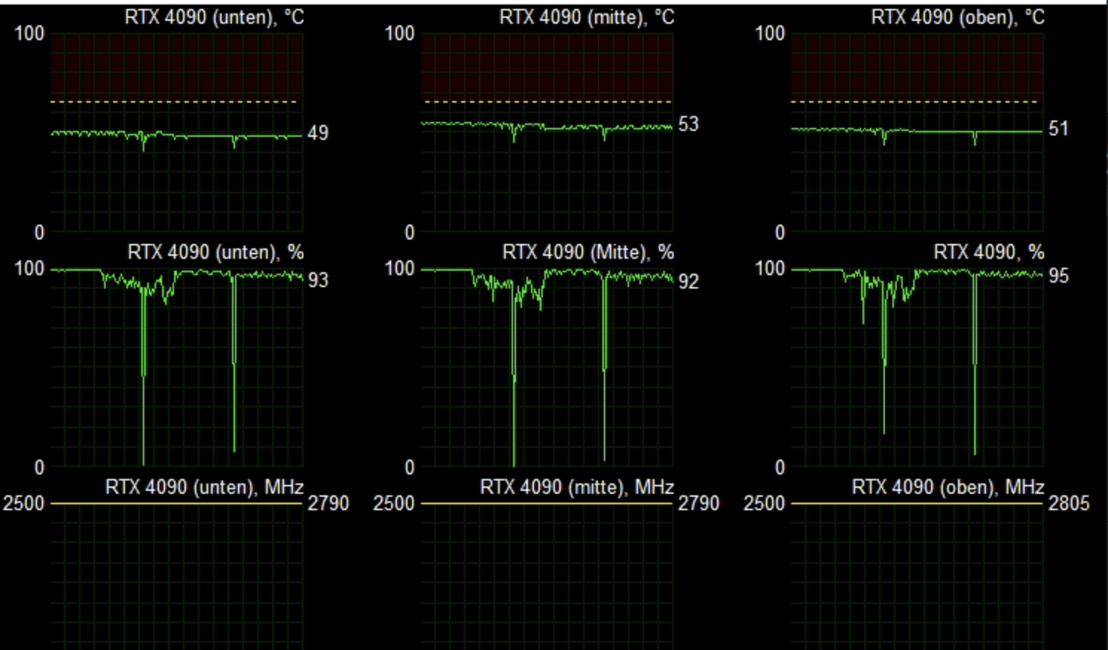Click inside the unten usage percent graph
Viewport: 1108px width, 650px height.
pos(176,367)
